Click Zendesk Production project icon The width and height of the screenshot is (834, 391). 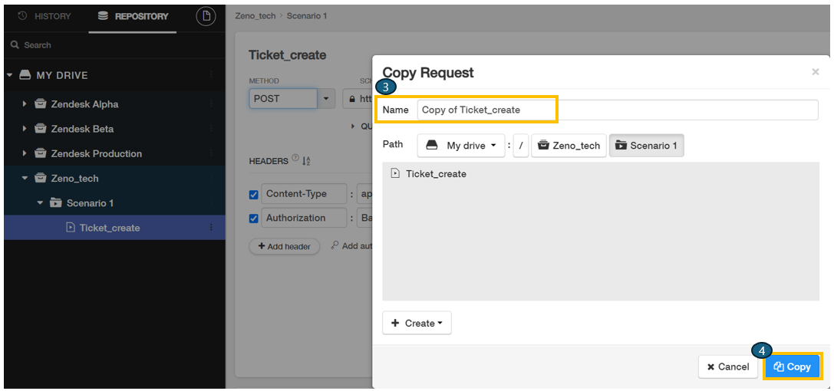click(40, 153)
